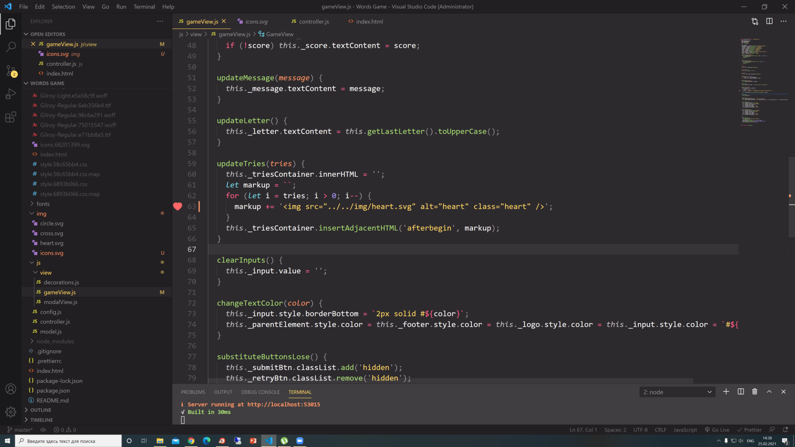Close the gameView.js editor tab

click(x=224, y=21)
